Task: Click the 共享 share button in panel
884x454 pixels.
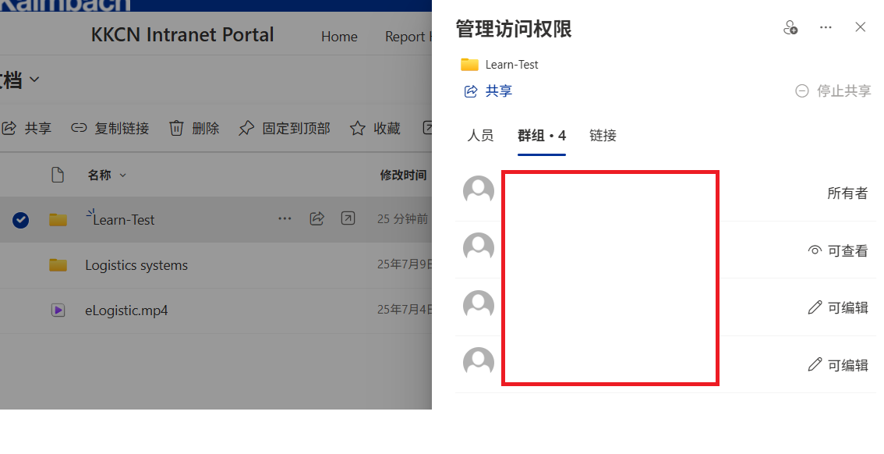Action: 488,91
